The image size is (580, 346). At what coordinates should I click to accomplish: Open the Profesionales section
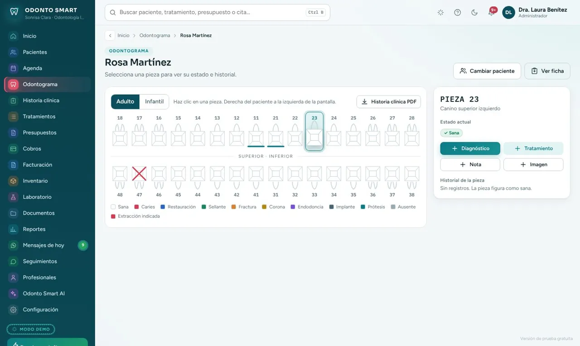[48, 277]
